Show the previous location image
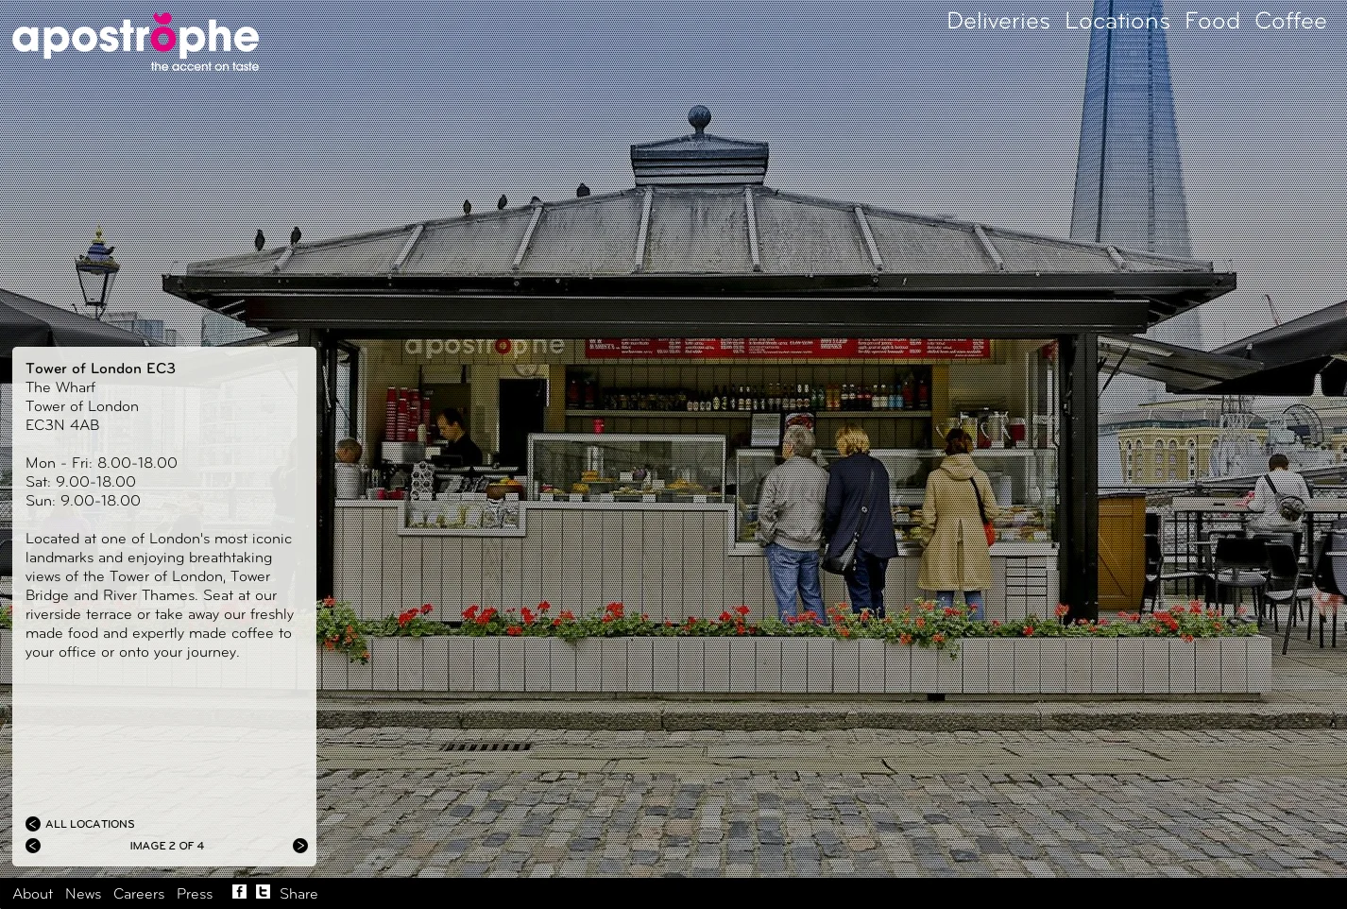The height and width of the screenshot is (909, 1347). pyautogui.click(x=33, y=846)
